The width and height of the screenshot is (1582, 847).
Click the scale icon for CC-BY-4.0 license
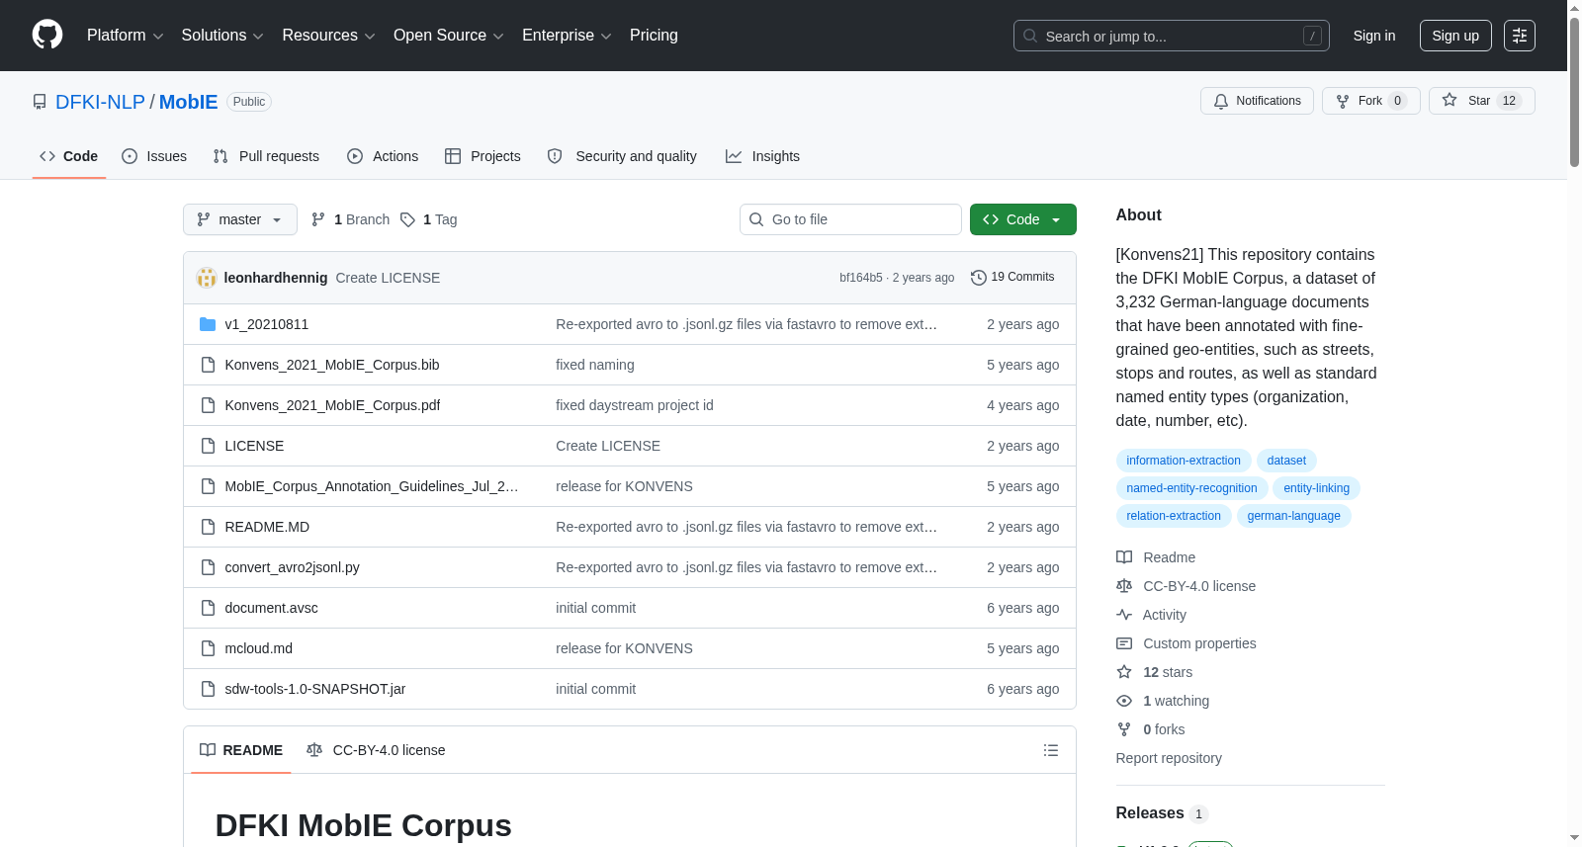click(1124, 586)
